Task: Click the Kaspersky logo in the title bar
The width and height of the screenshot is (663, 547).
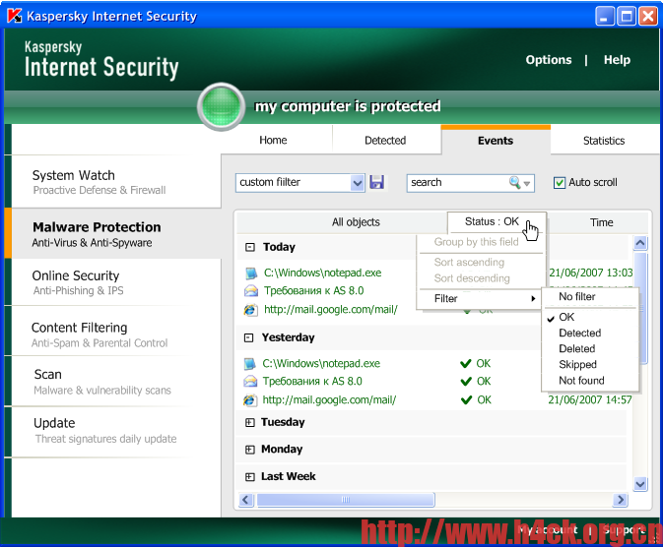Action: click(x=14, y=16)
